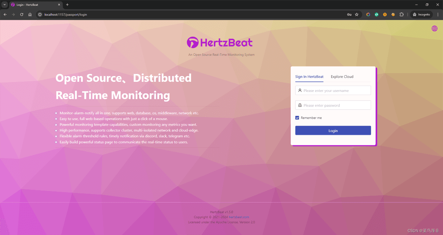Image resolution: width=443 pixels, height=235 pixels.
Task: Open the language globe icon
Action: 434,28
